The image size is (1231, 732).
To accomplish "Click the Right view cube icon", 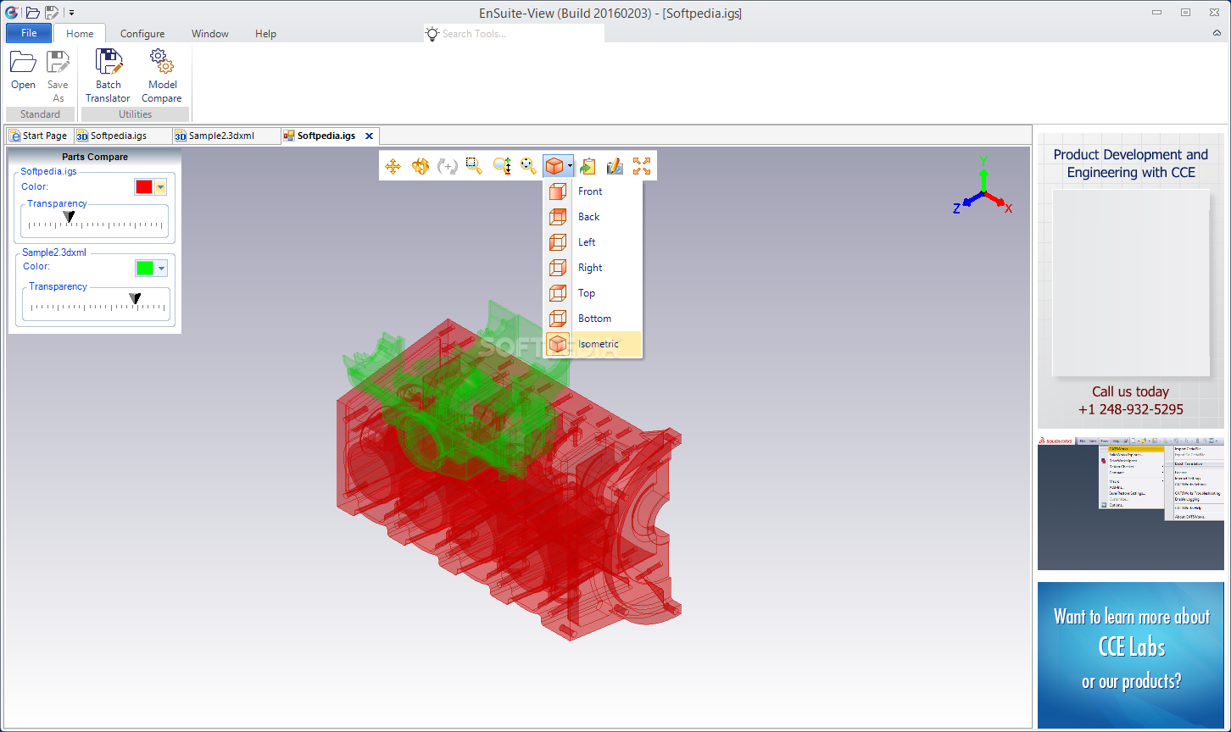I will [x=557, y=268].
